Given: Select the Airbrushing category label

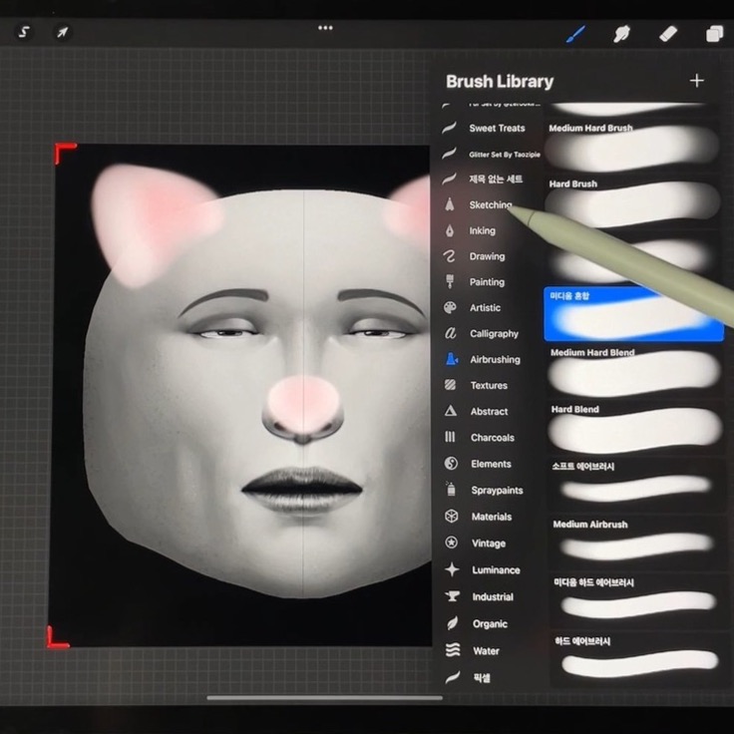Looking at the screenshot, I should [x=496, y=359].
